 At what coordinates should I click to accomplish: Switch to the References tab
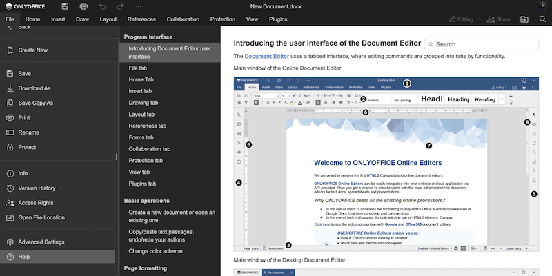(x=141, y=19)
